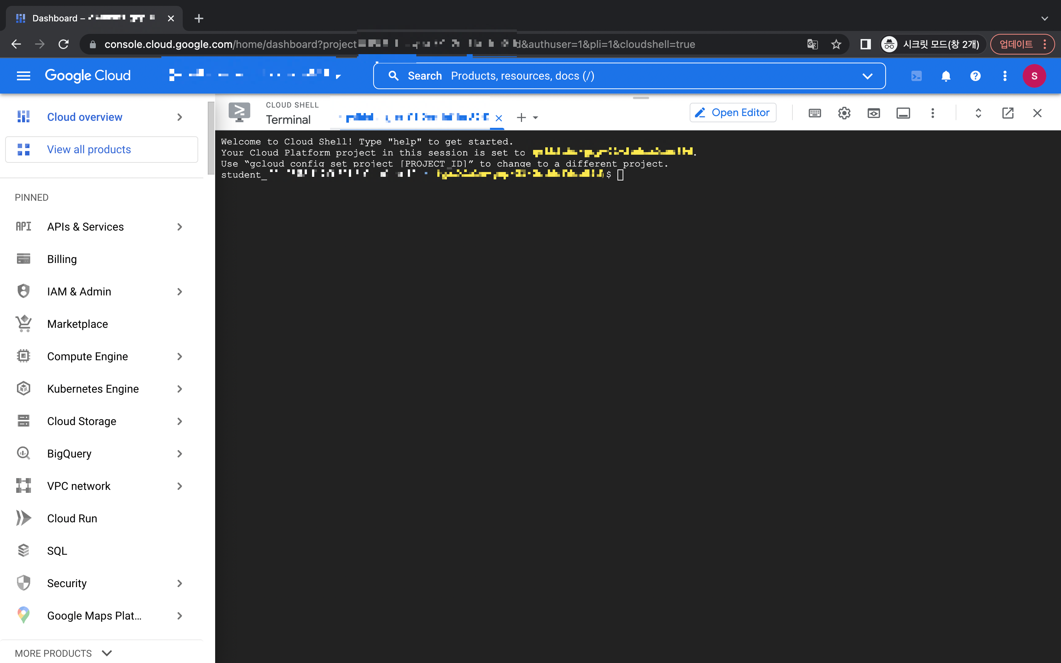Open the new terminal tab dropdown arrow

[x=535, y=117]
